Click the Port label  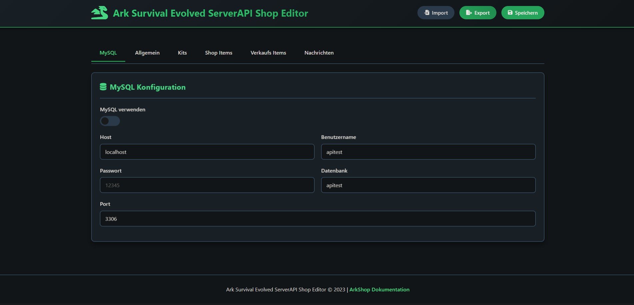click(105, 204)
